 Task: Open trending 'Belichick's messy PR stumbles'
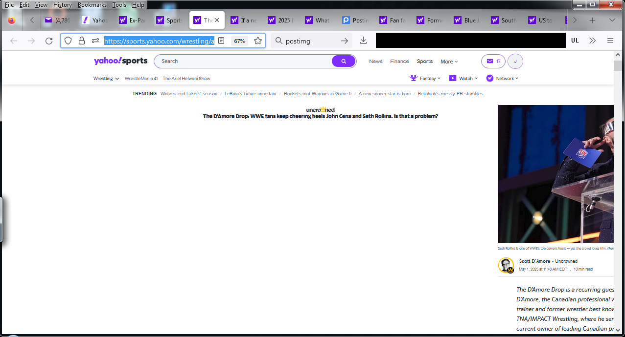tap(450, 94)
